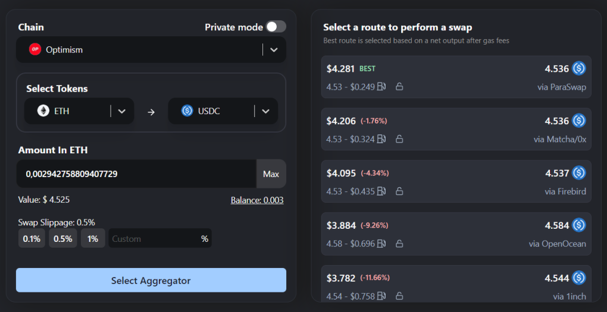The width and height of the screenshot is (607, 312).
Task: Click the 'via Firebird' text
Action: coord(565,191)
